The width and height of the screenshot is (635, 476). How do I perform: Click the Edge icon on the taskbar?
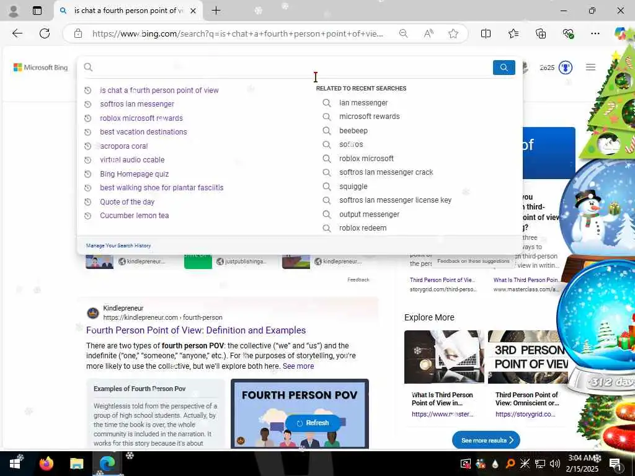pos(107,464)
